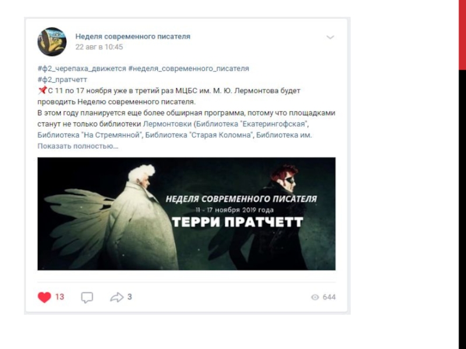The image size is (466, 349).
Task: Open Неделя современного писателя group name
Action: click(133, 37)
